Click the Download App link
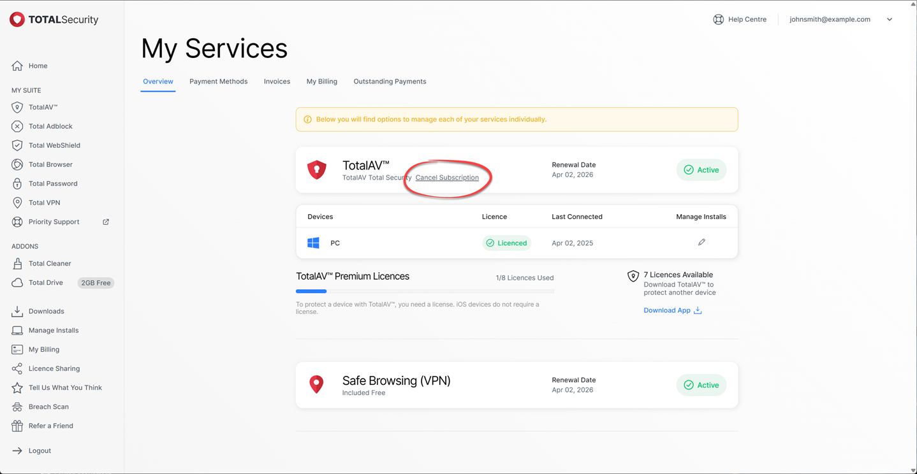Viewport: 917px width, 474px height. pos(667,310)
